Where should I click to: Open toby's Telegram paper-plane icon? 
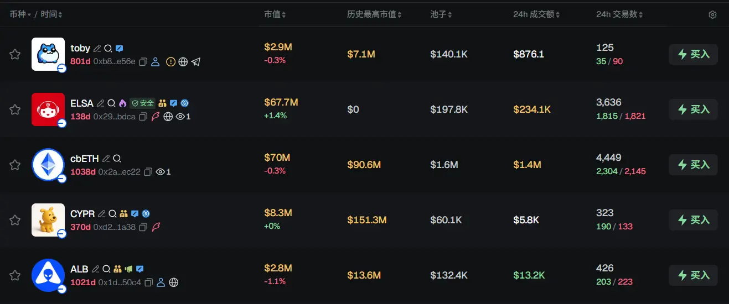(x=196, y=62)
